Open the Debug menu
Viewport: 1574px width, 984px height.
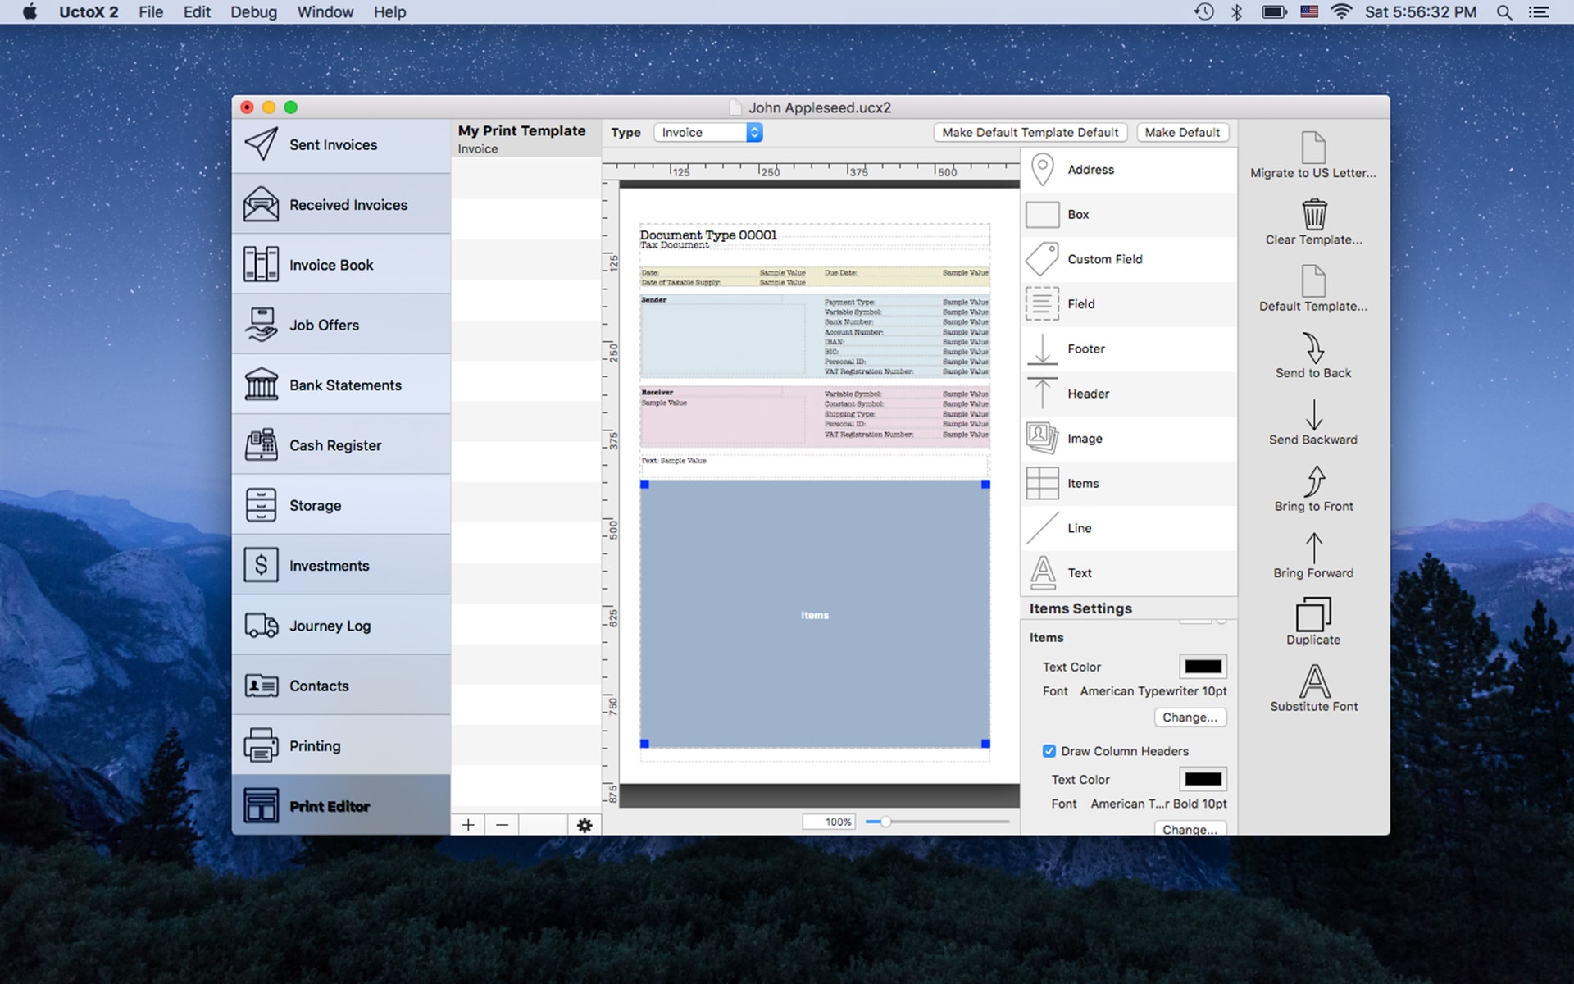point(253,12)
